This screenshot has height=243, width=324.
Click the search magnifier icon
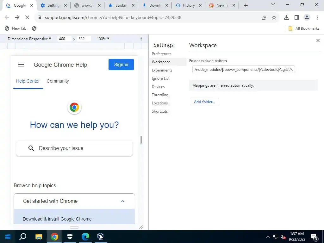tap(31, 148)
